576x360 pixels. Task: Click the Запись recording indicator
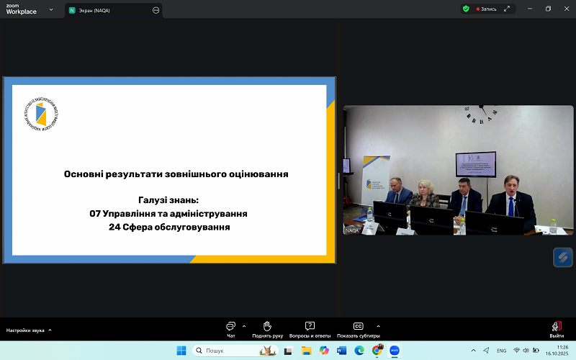(x=486, y=9)
